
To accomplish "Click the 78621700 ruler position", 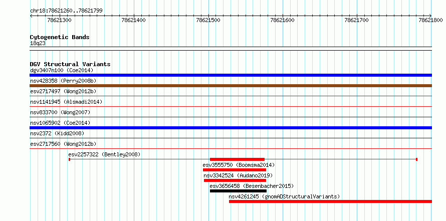I will (356, 20).
